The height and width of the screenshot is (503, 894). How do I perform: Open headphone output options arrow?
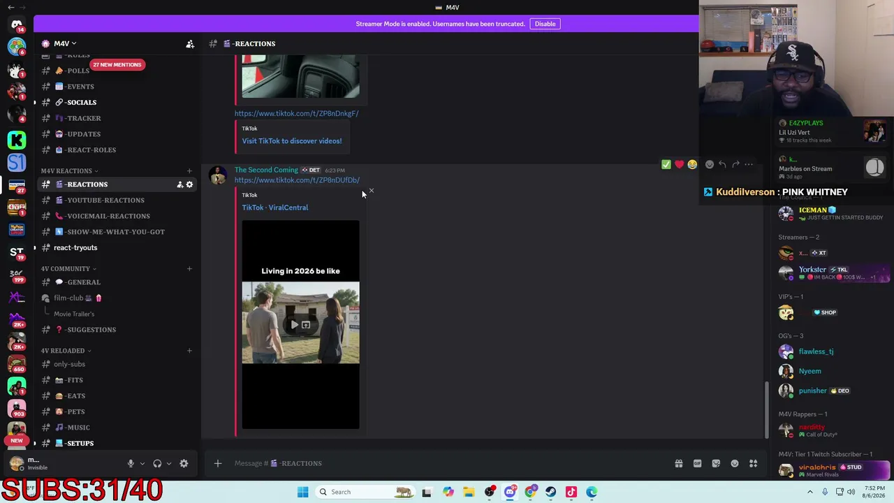pyautogui.click(x=169, y=463)
